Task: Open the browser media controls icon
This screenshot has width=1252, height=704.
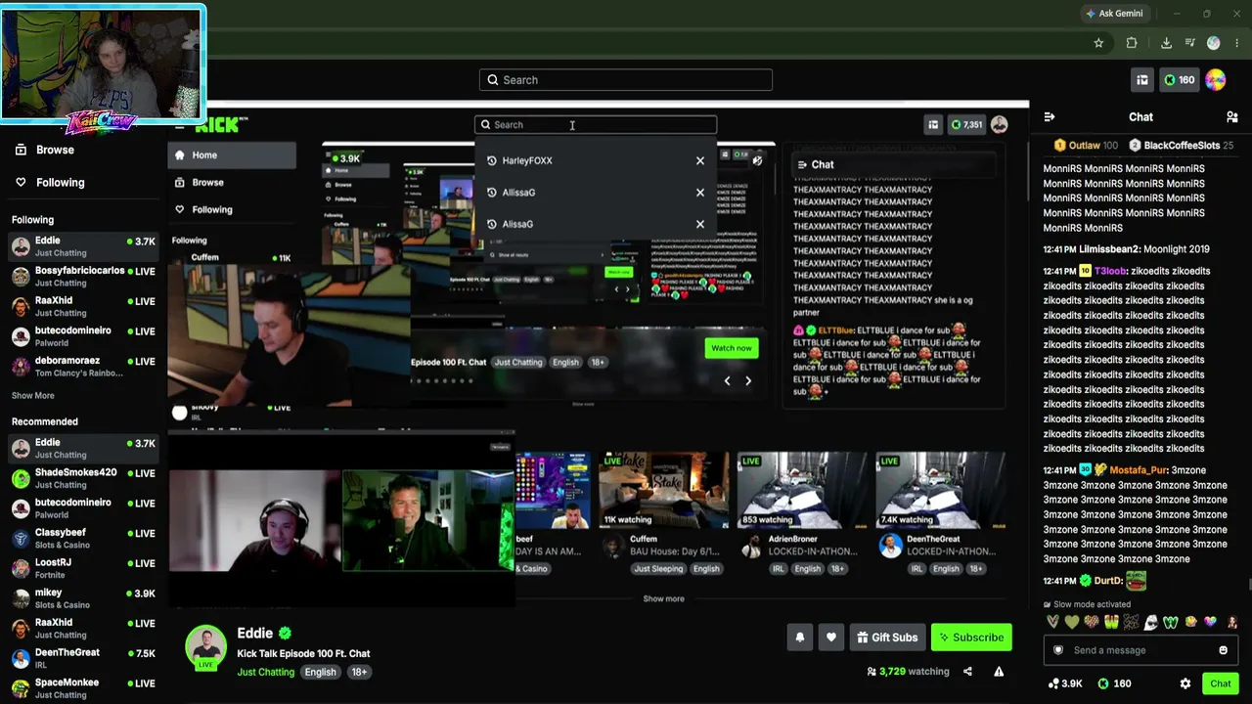Action: tap(1190, 43)
